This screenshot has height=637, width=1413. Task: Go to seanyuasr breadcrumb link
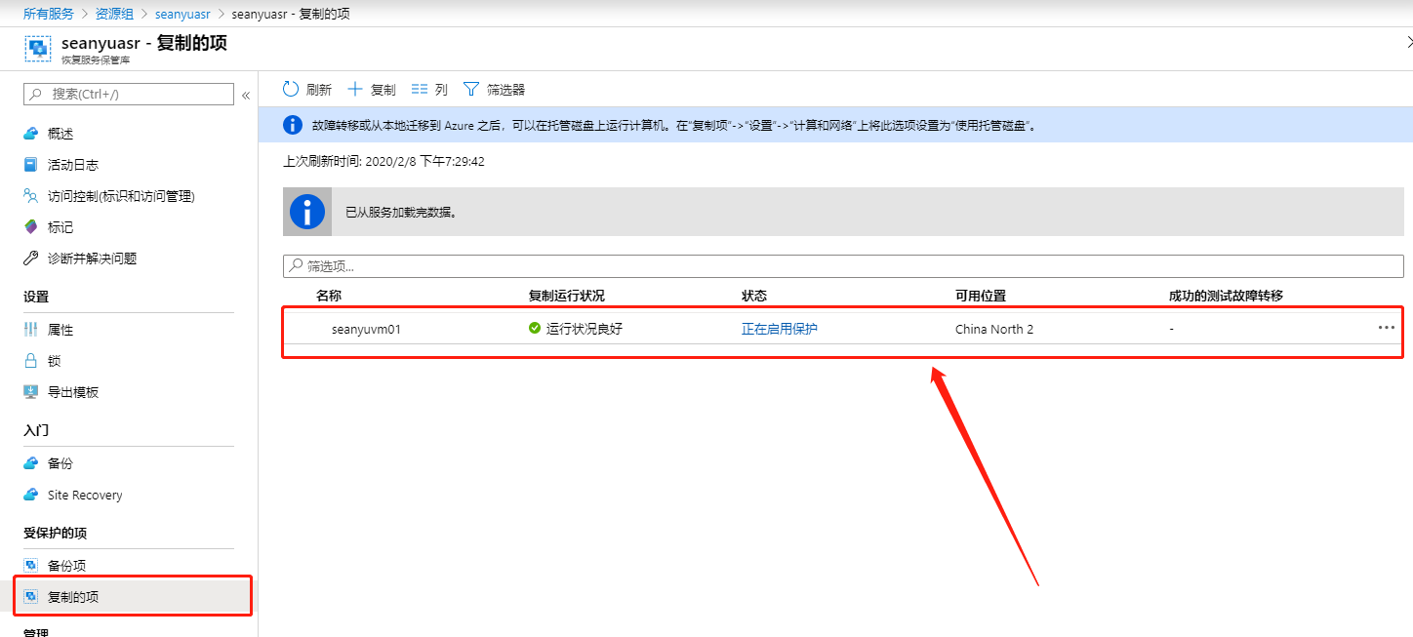pyautogui.click(x=182, y=14)
